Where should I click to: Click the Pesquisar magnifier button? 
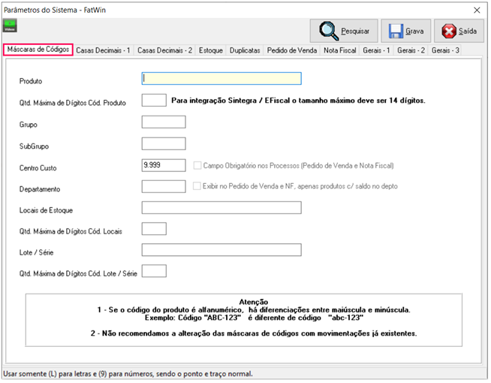[x=344, y=31]
